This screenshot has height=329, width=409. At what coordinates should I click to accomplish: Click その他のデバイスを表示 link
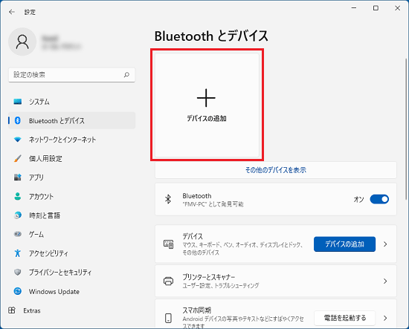tap(276, 170)
